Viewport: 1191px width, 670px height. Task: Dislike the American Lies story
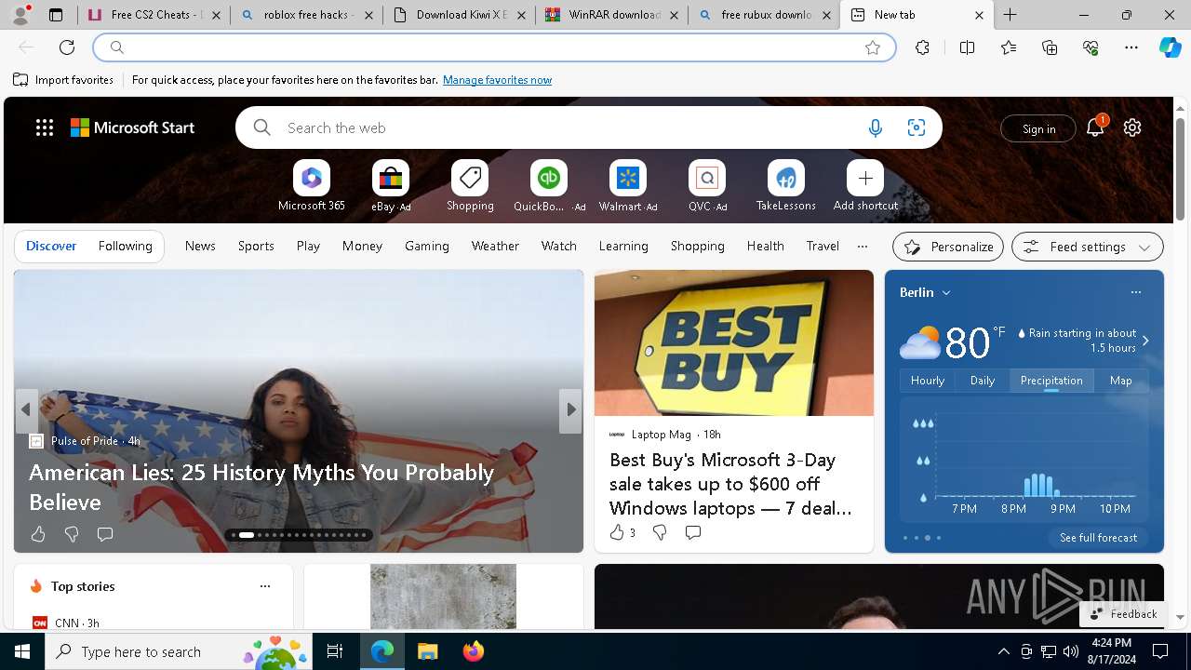click(72, 534)
